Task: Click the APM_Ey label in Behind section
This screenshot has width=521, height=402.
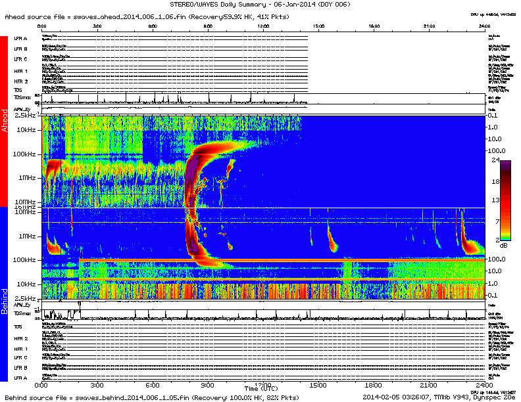Action: pyautogui.click(x=22, y=305)
